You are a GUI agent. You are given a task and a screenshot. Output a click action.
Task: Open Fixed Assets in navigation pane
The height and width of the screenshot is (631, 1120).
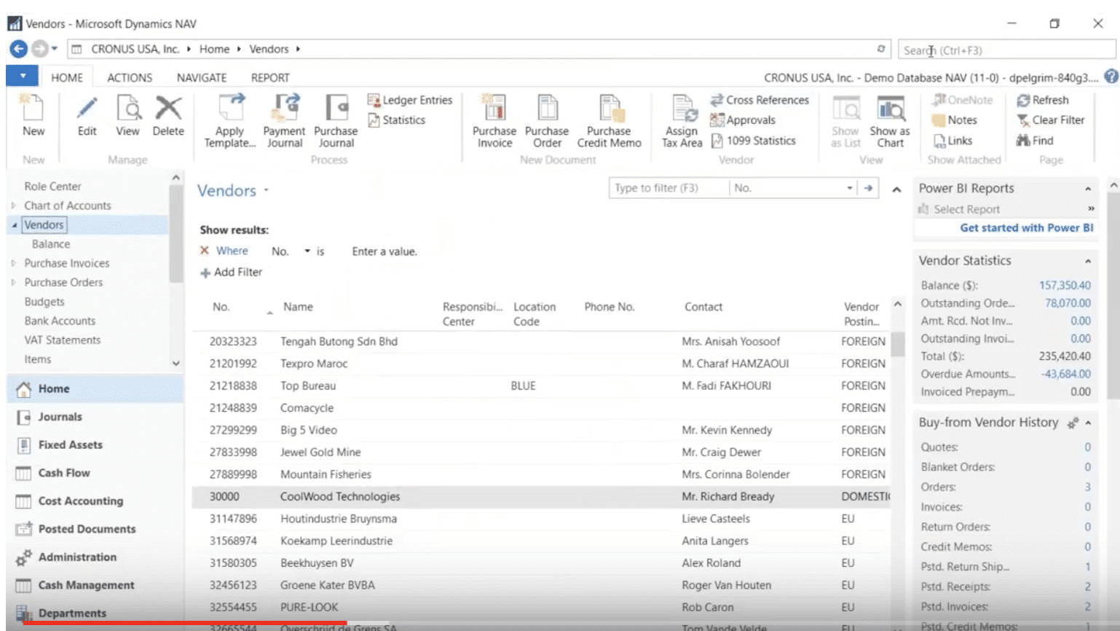click(x=70, y=444)
